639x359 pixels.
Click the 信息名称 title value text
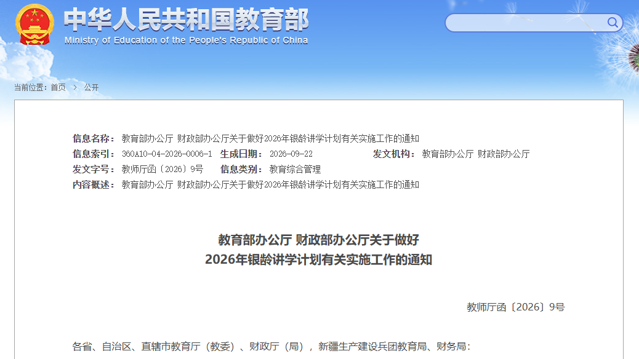pos(270,139)
